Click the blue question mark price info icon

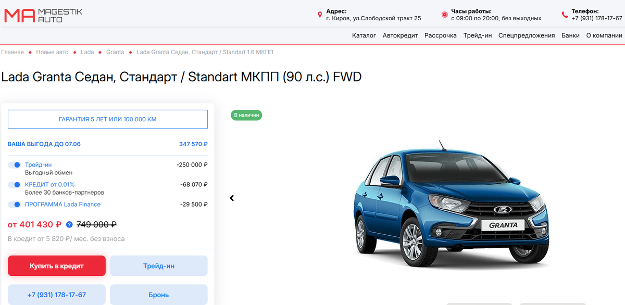69,225
